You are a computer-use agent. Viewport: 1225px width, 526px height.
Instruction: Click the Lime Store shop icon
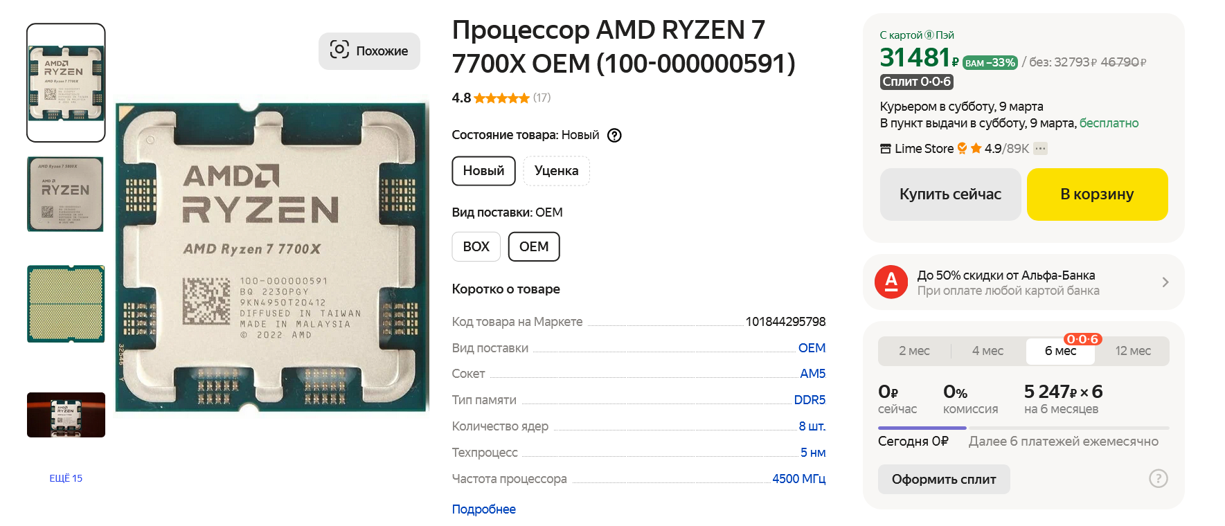[x=885, y=149]
